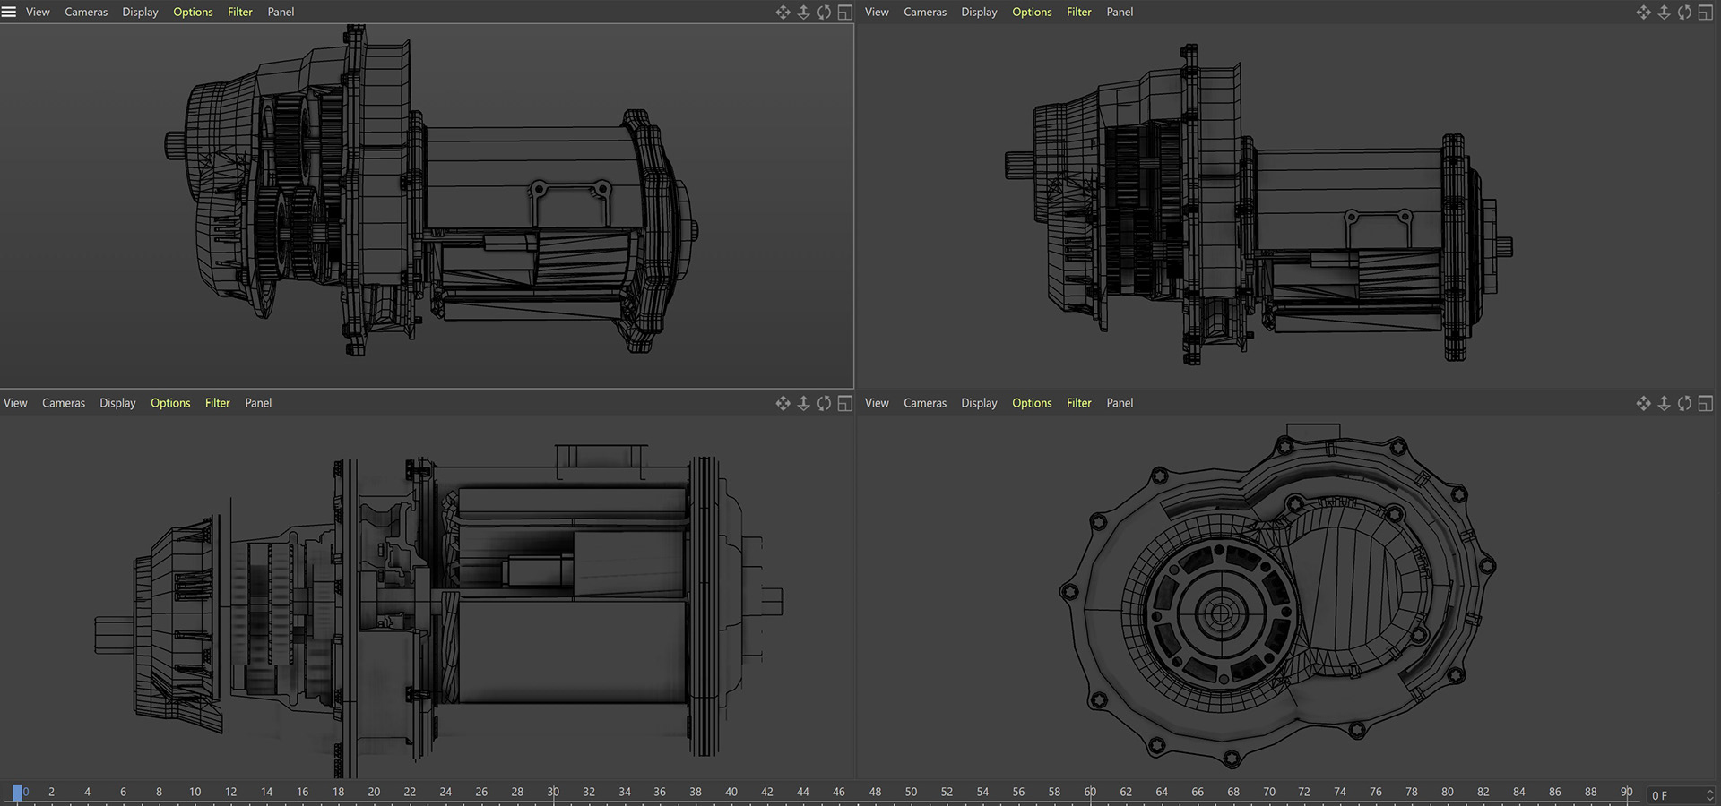
Task: Click the zoom camera icon in top-left viewport
Action: (x=803, y=13)
